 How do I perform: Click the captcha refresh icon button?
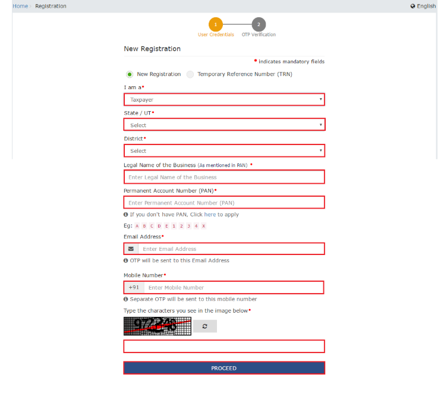click(205, 326)
